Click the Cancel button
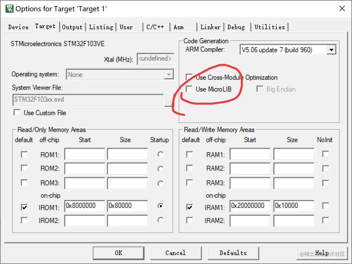352x264 pixels. 176,253
